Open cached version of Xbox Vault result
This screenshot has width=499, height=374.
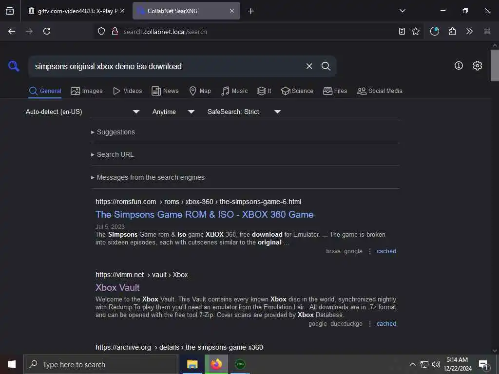click(x=386, y=324)
